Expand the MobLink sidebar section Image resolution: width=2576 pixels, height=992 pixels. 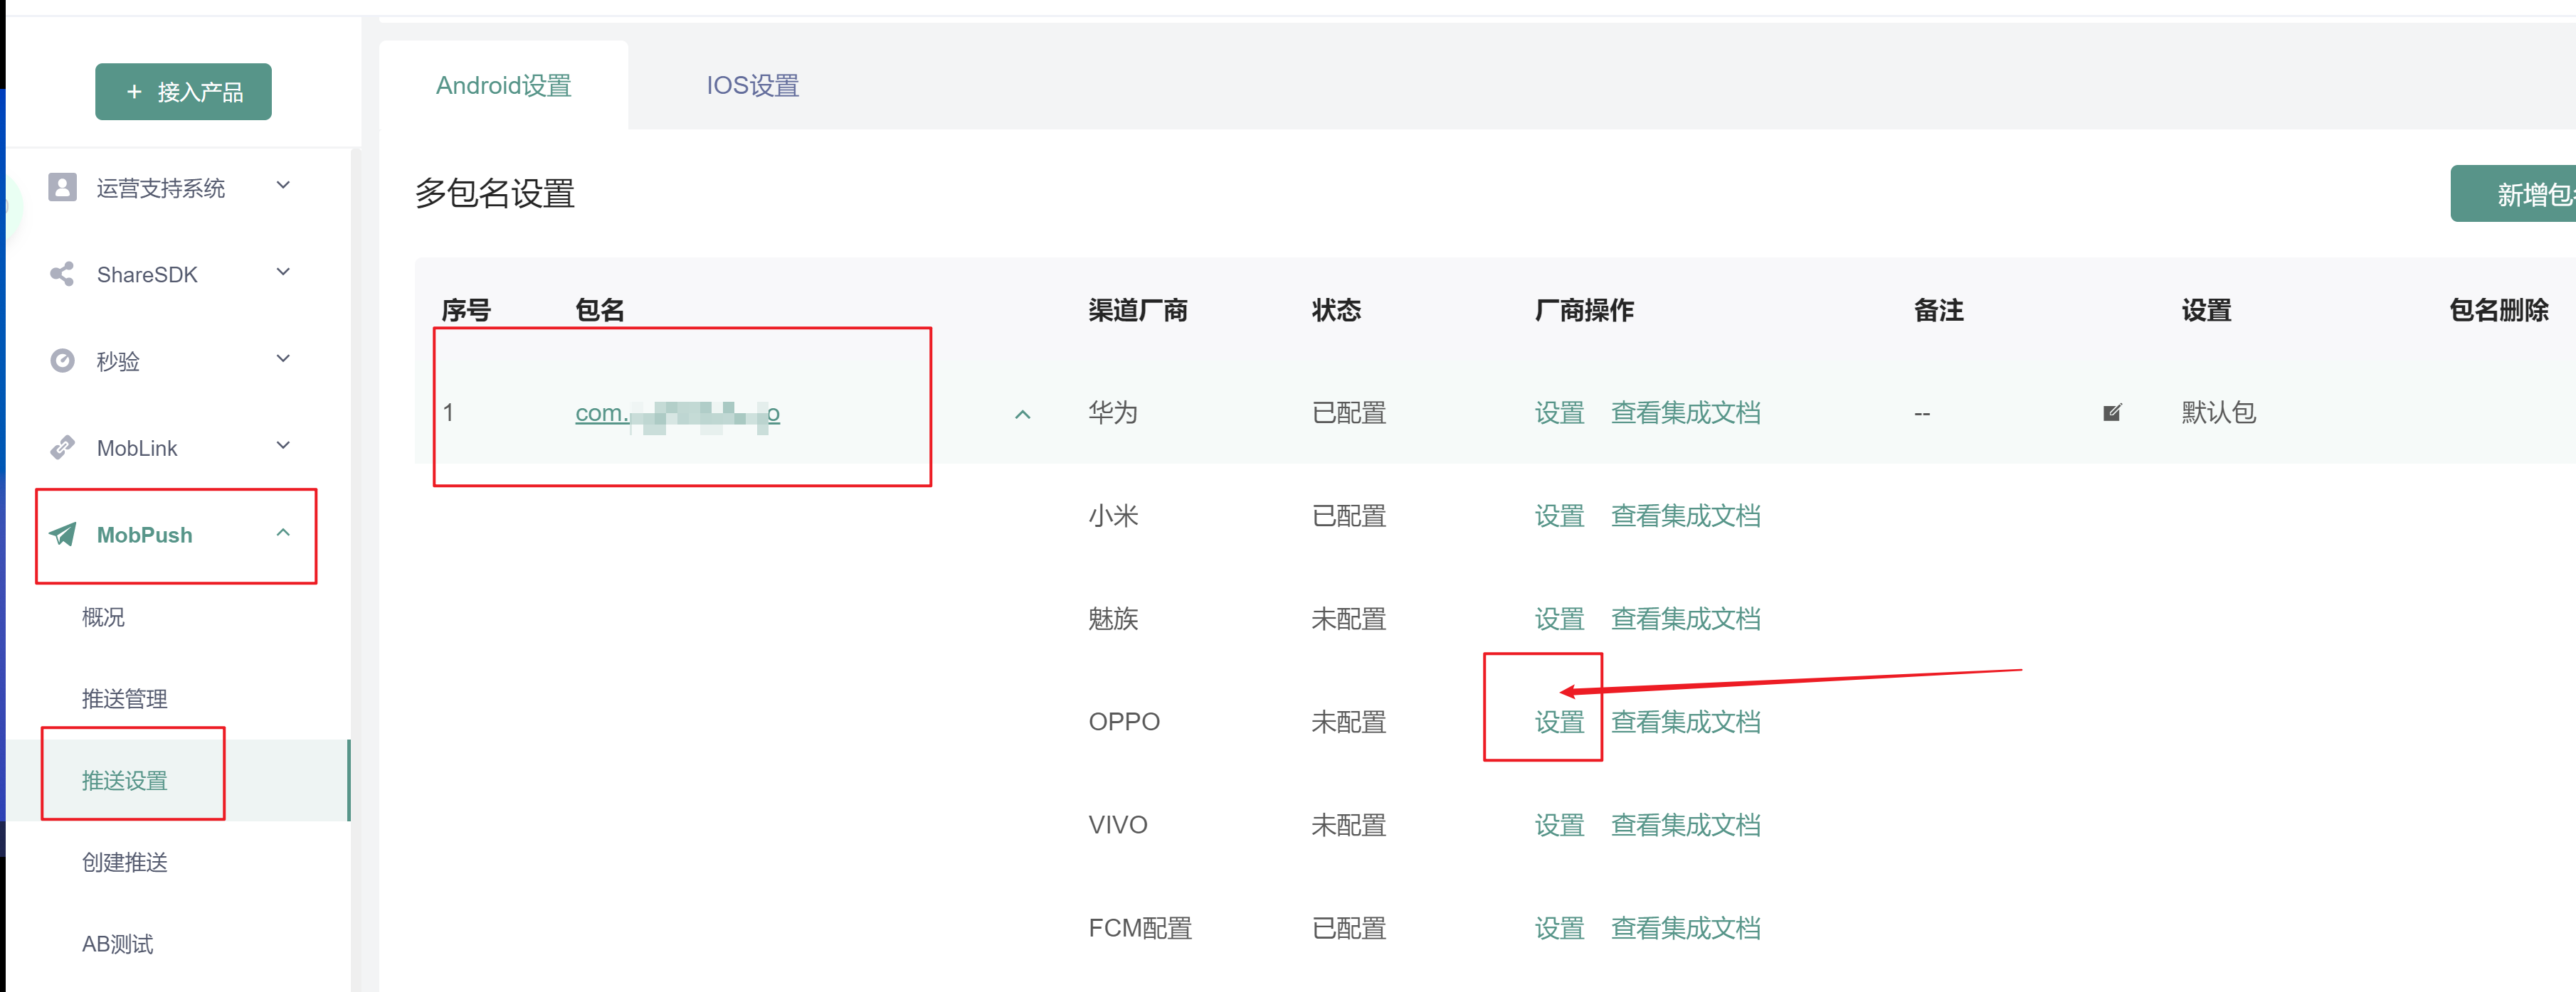click(x=284, y=446)
